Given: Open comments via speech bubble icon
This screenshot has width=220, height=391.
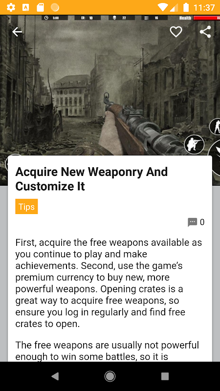Looking at the screenshot, I should coord(192,222).
